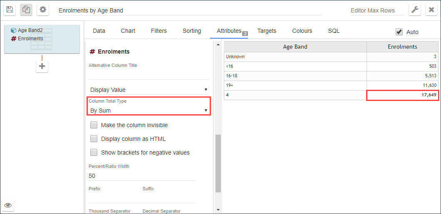The height and width of the screenshot is (214, 441).
Task: Click the report title field
Action: 190,11
